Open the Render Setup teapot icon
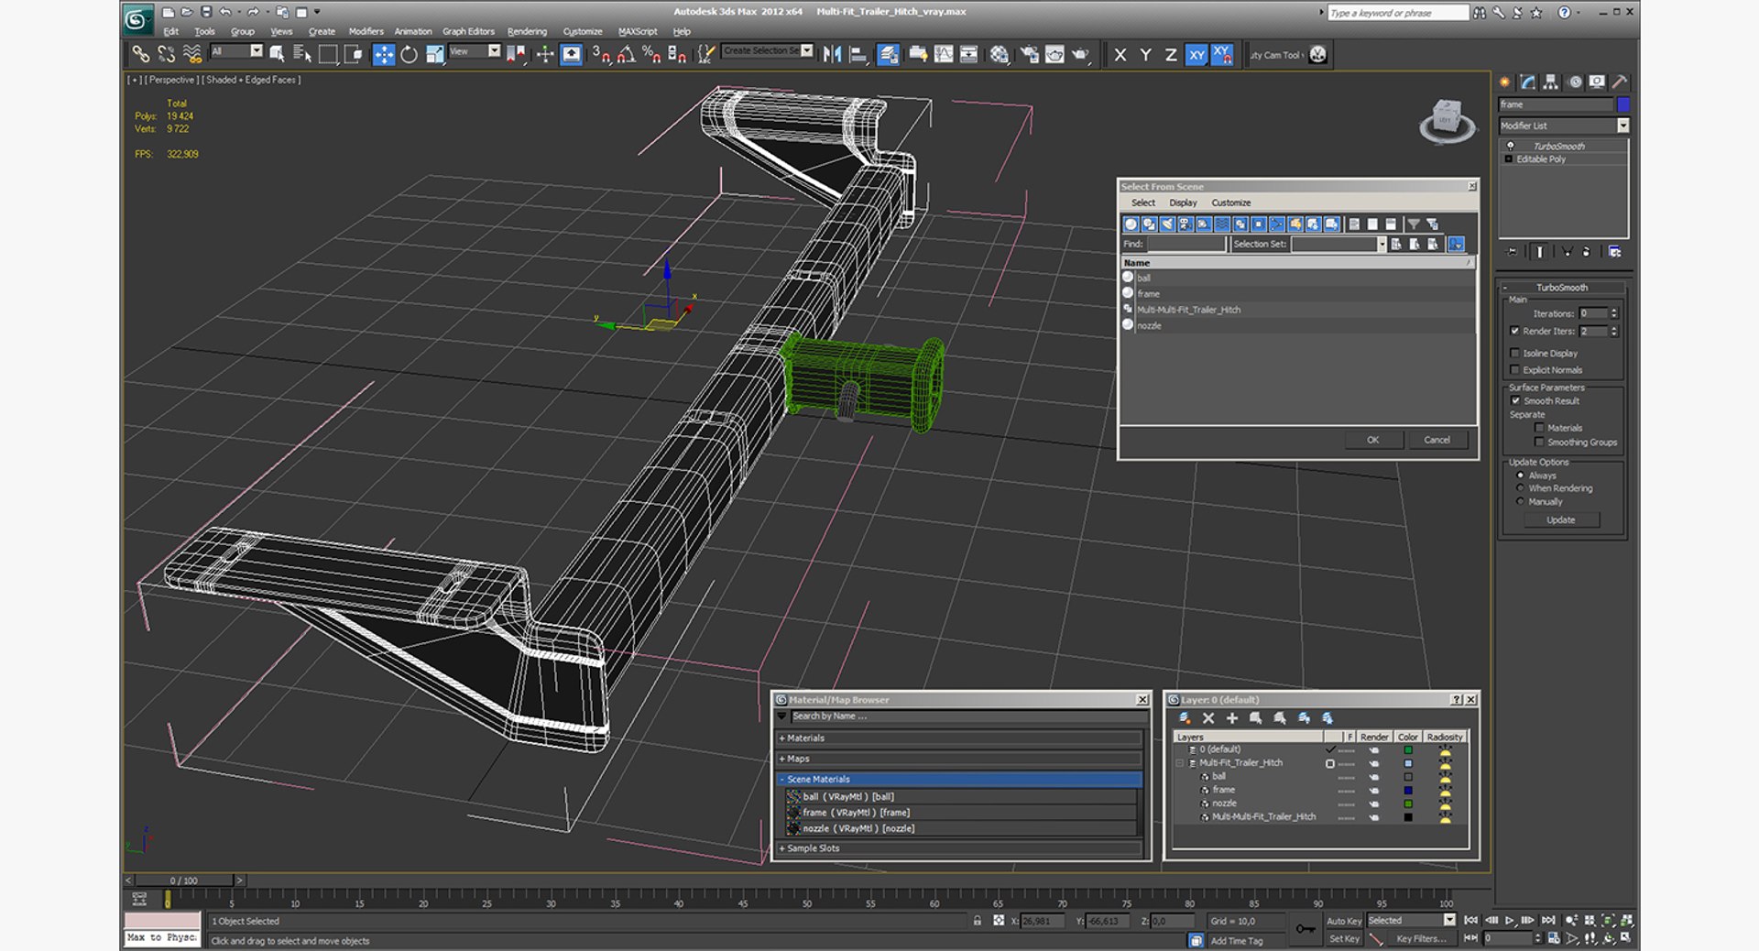The width and height of the screenshot is (1759, 951). pos(1029,54)
